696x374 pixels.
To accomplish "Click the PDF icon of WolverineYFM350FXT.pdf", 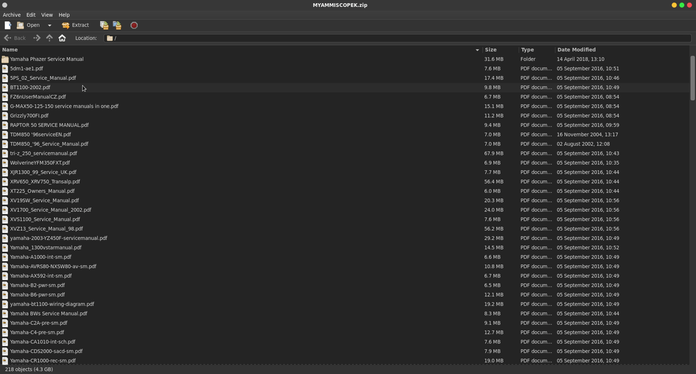I will click(x=5, y=163).
